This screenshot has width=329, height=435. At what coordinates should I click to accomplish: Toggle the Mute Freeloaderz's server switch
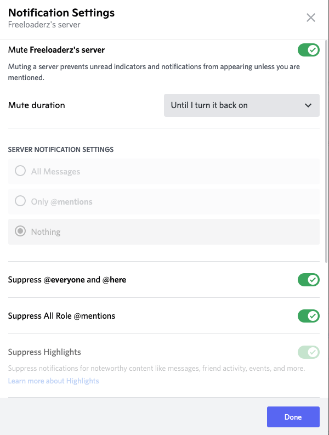tap(308, 50)
